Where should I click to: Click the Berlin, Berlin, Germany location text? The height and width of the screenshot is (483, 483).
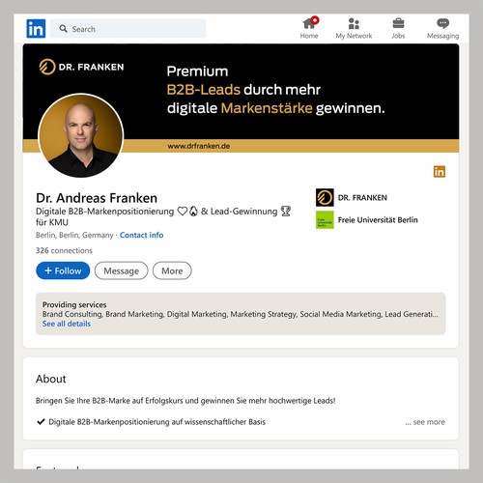tap(74, 235)
